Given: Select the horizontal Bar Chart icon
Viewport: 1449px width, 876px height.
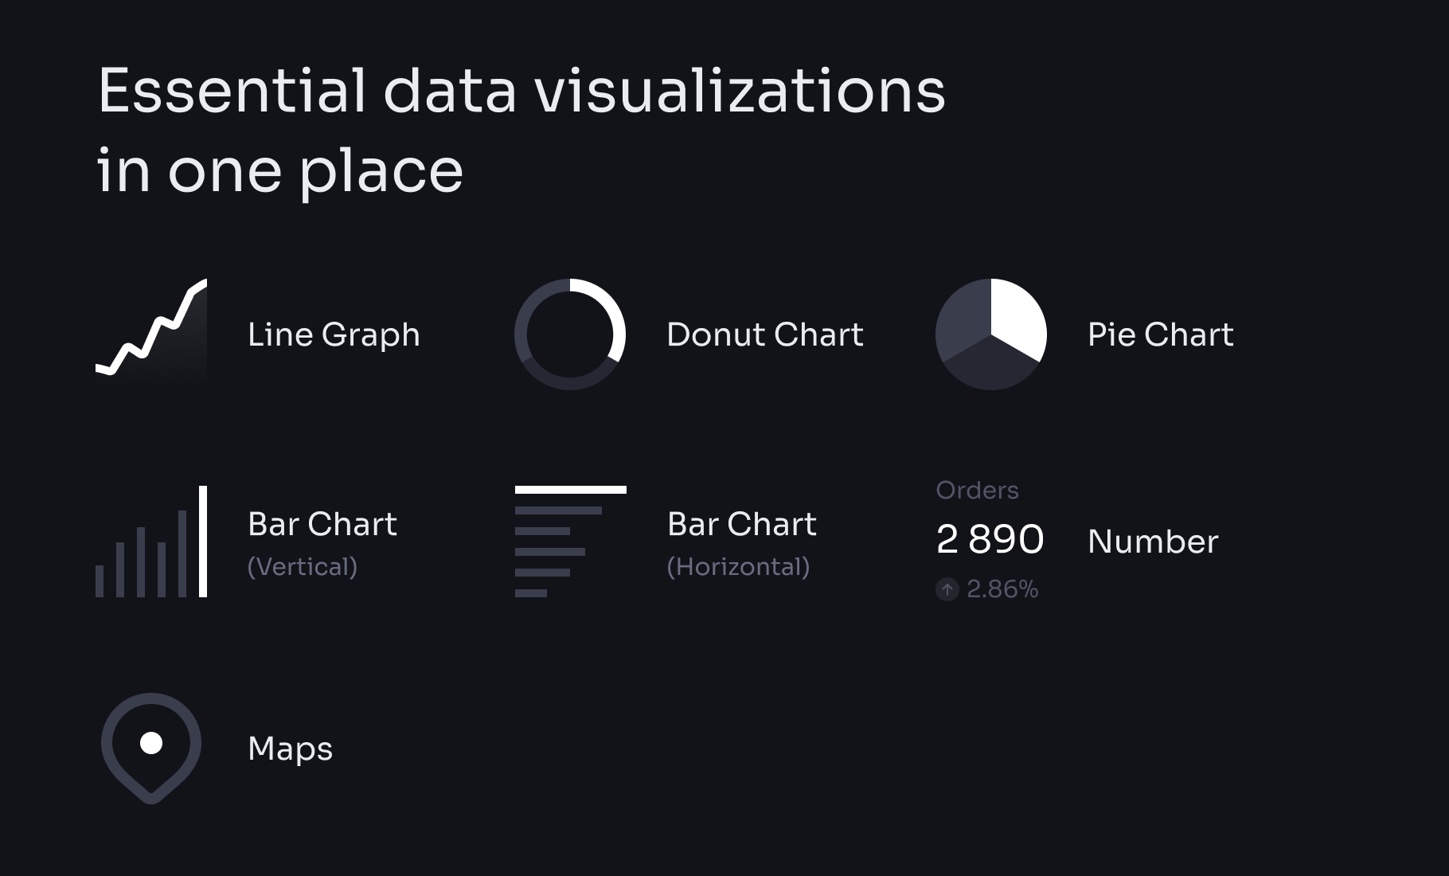Looking at the screenshot, I should tap(570, 542).
